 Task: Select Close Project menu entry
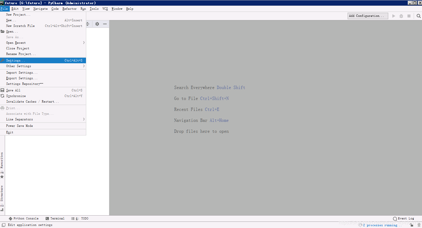[x=43, y=48]
